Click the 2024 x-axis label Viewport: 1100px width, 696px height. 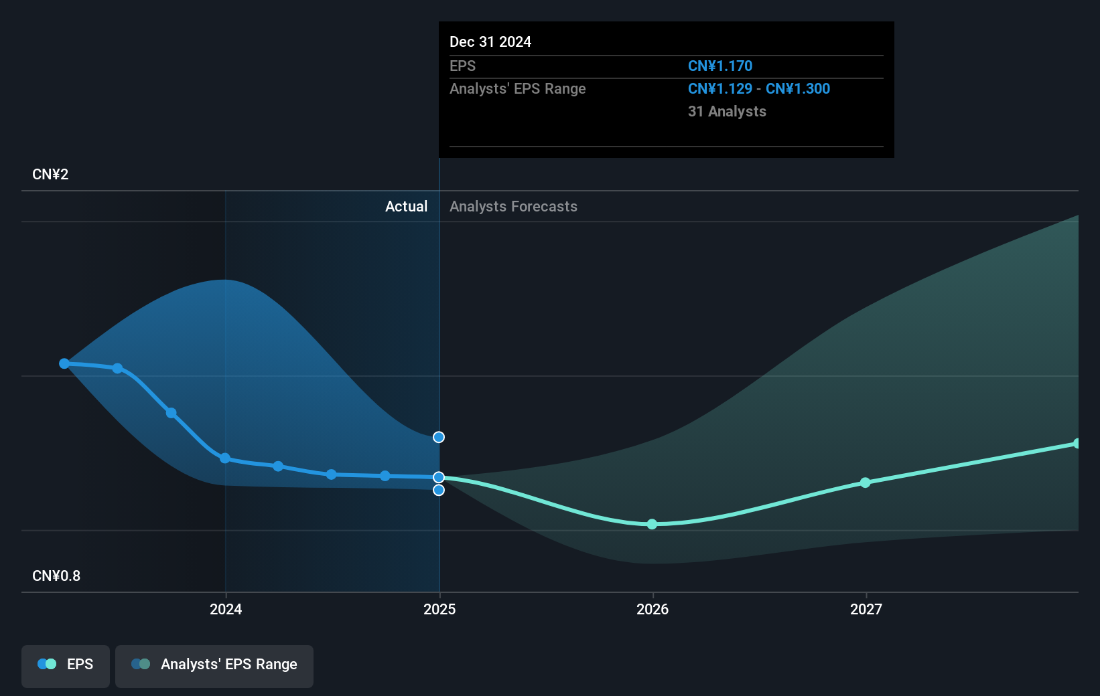pyautogui.click(x=226, y=609)
